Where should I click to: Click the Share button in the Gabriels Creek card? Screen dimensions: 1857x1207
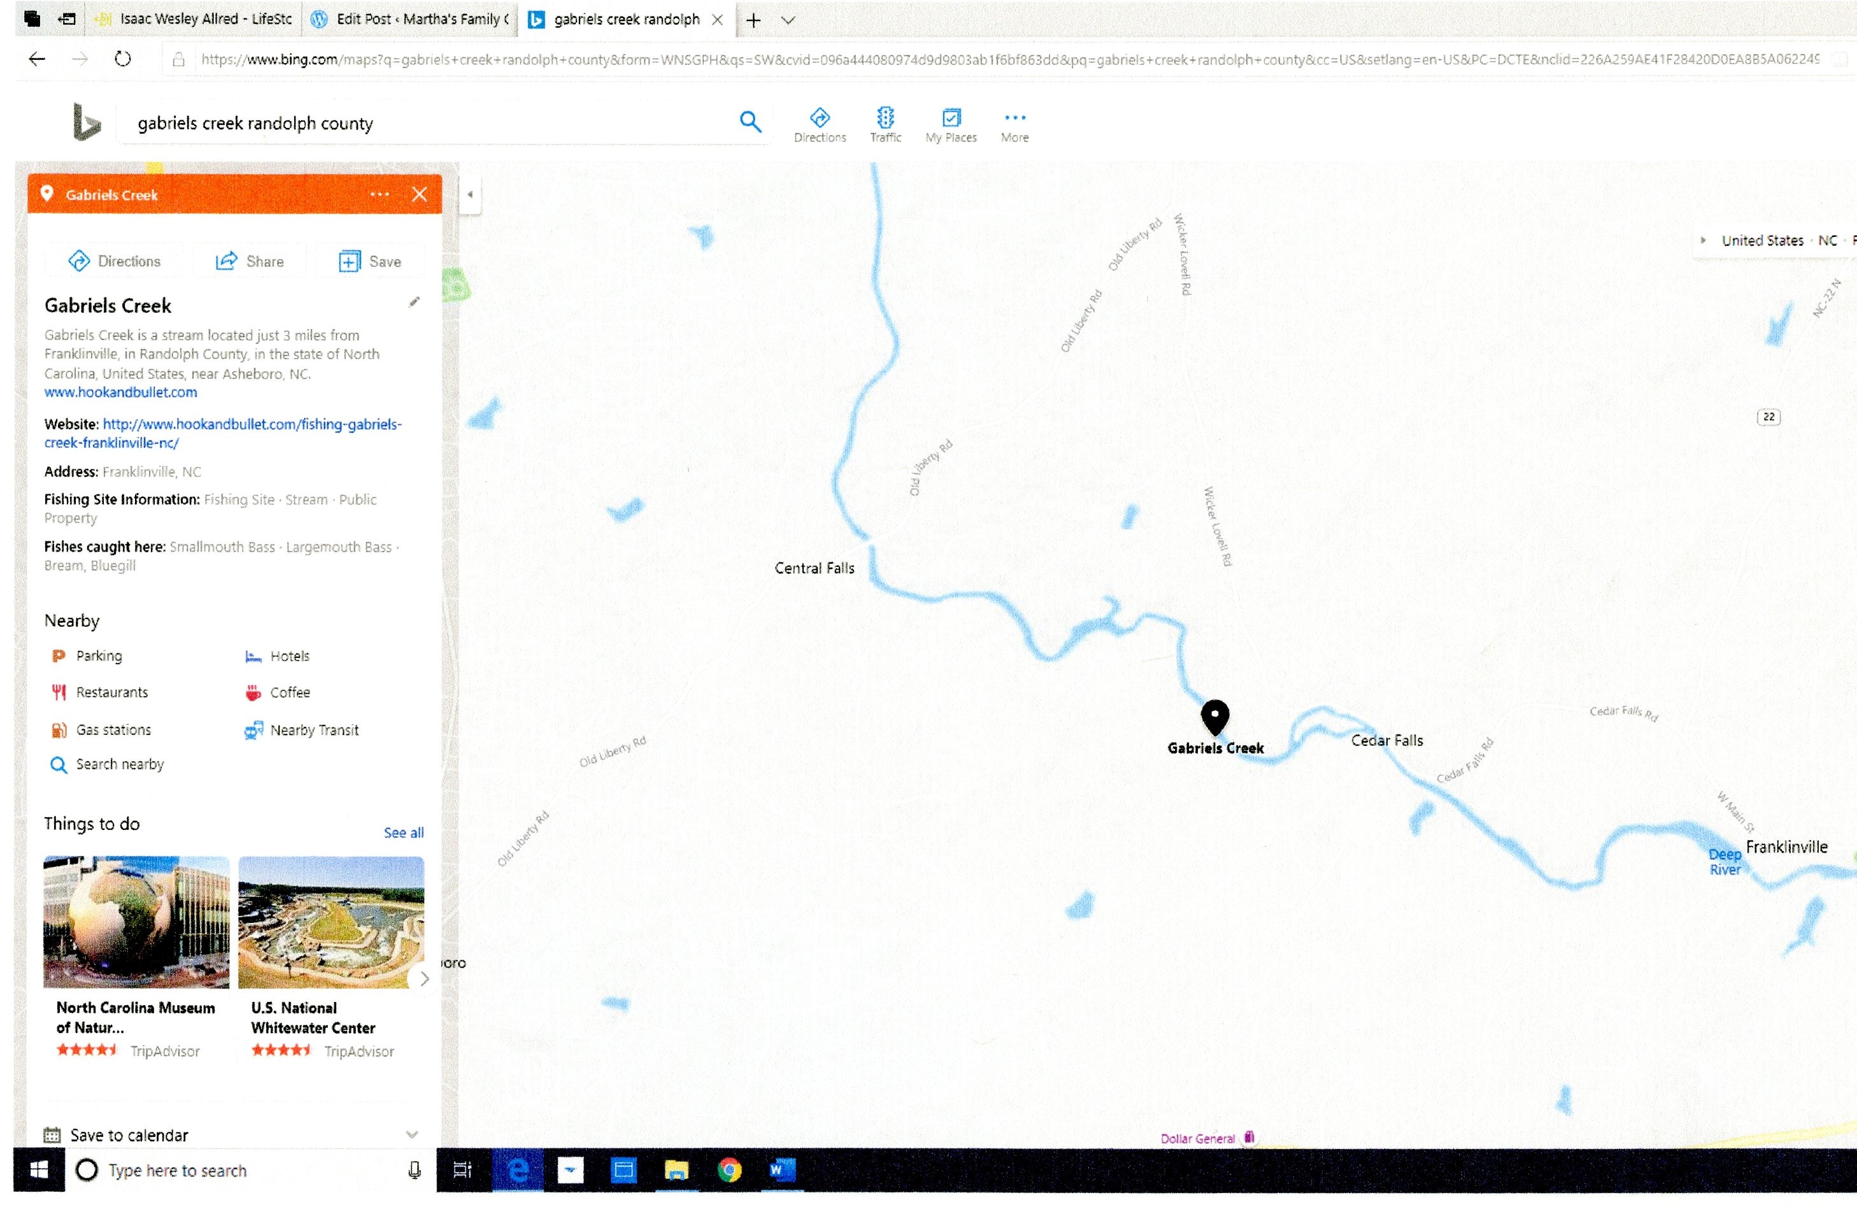(250, 261)
